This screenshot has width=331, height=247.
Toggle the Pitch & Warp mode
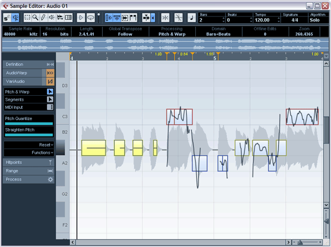(x=50, y=92)
